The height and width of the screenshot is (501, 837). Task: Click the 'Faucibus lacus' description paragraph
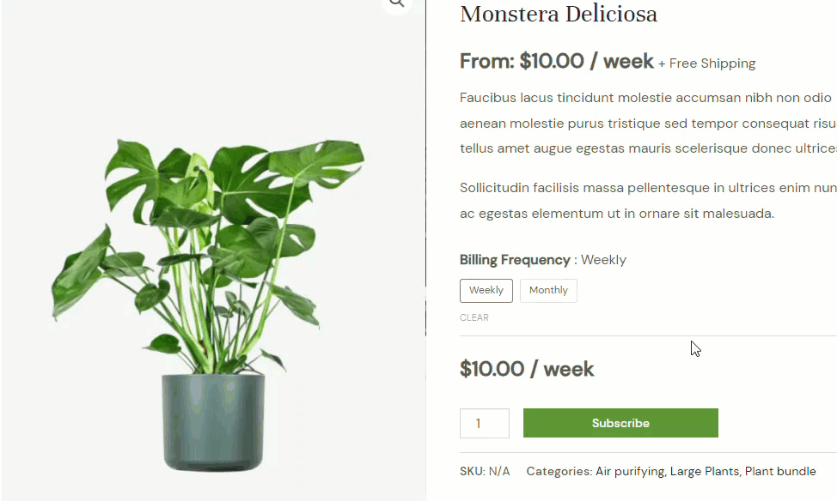click(646, 123)
